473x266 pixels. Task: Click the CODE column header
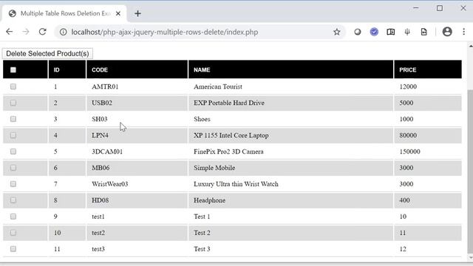pos(137,69)
